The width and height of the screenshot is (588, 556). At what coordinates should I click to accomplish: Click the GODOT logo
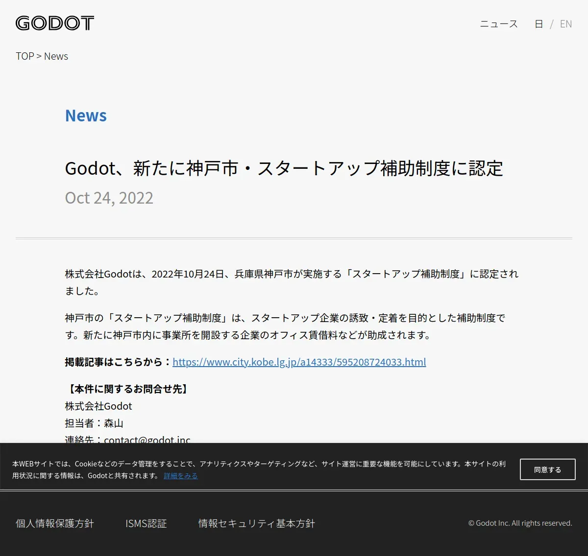tap(55, 23)
